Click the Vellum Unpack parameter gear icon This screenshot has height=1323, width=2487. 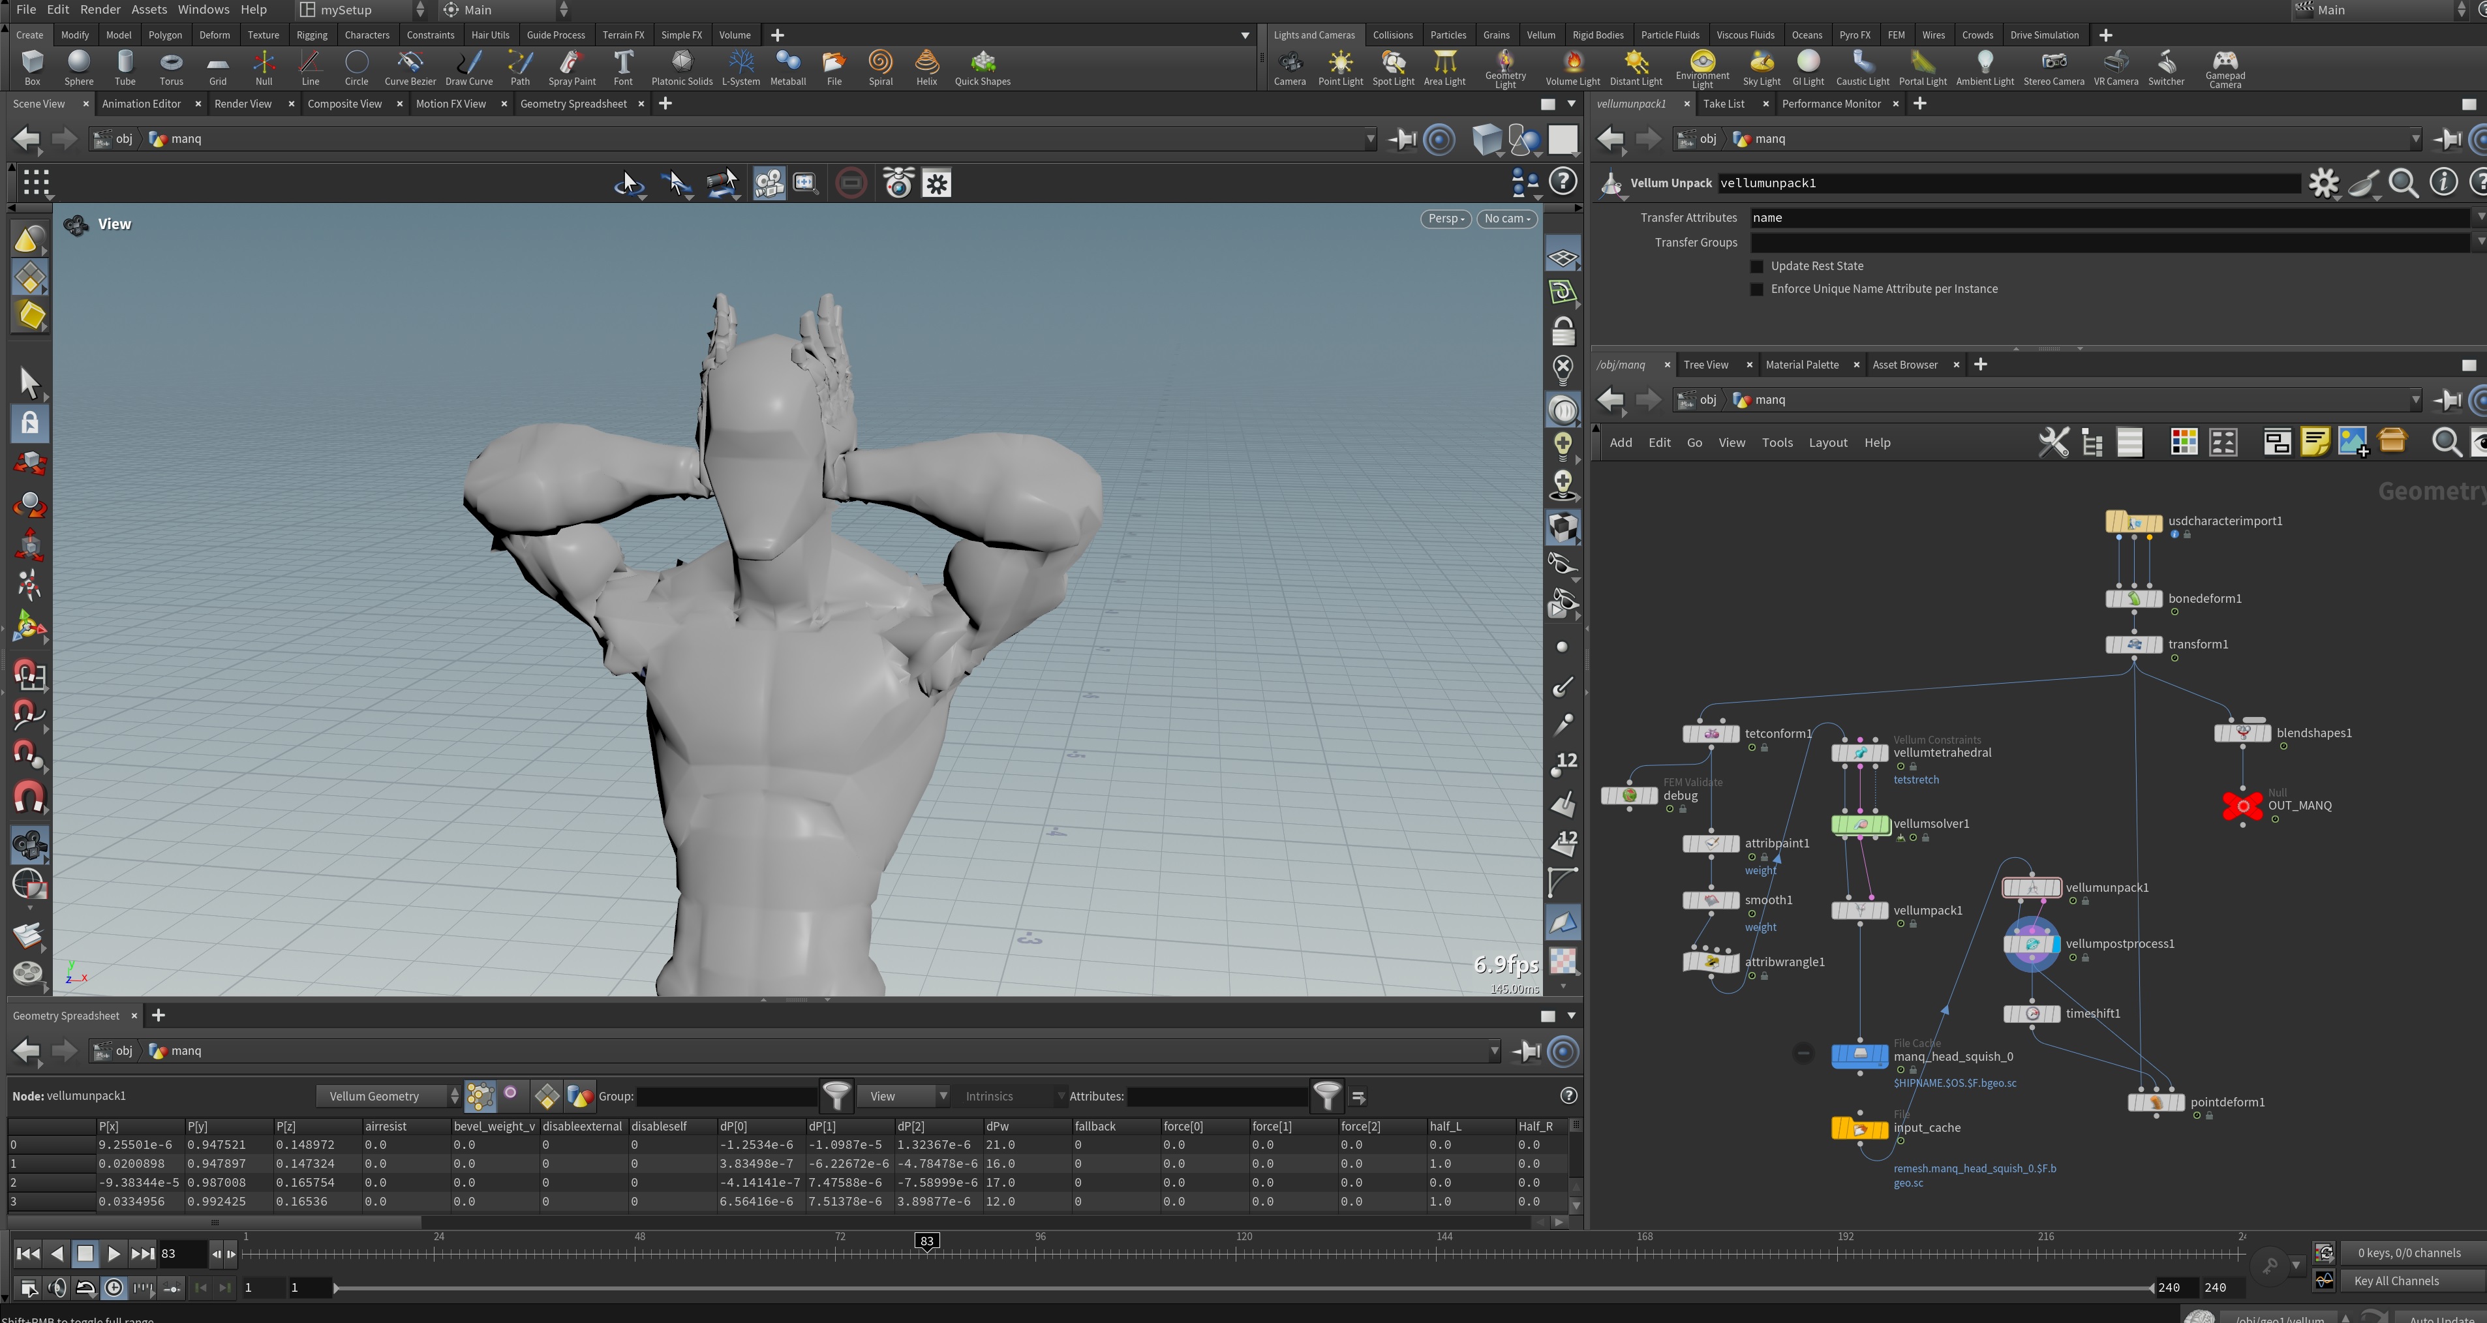coord(2323,183)
